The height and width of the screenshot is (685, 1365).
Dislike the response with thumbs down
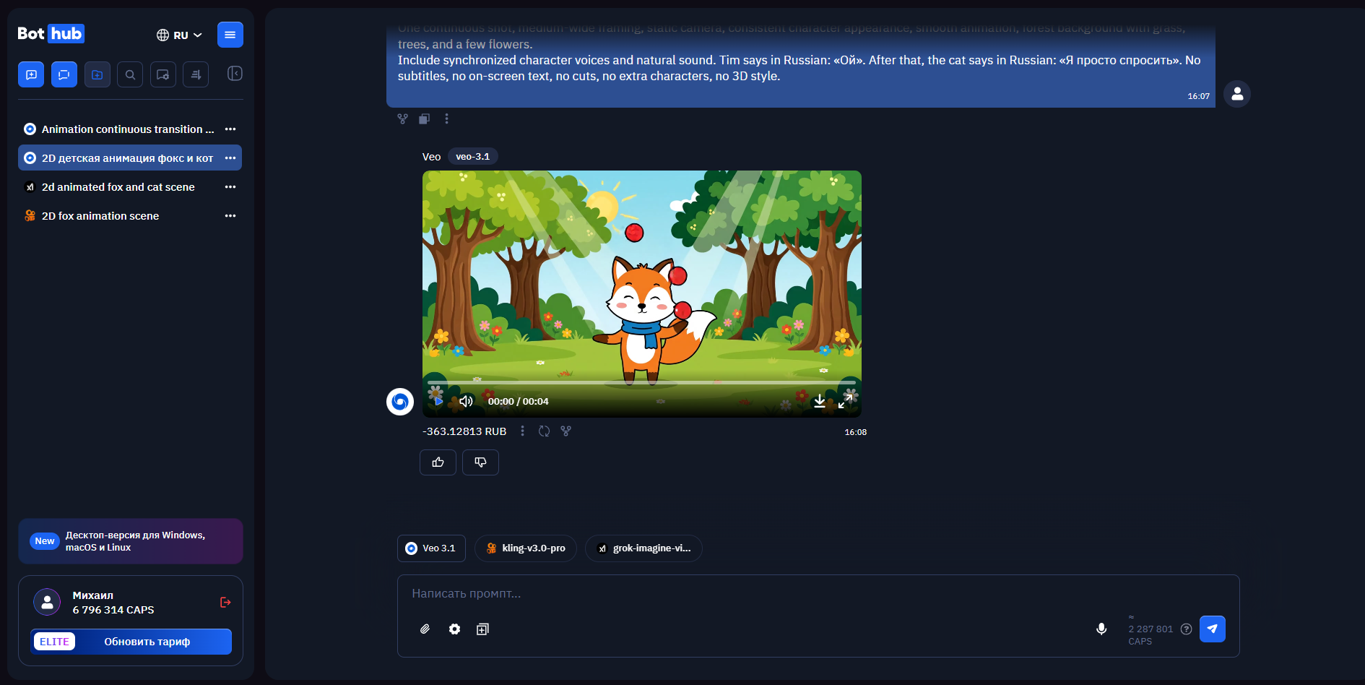tap(480, 462)
